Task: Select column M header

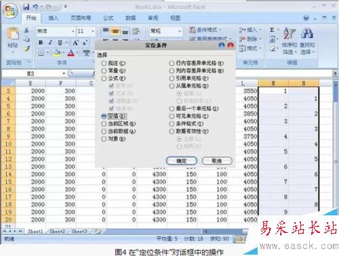Action: pos(273,83)
